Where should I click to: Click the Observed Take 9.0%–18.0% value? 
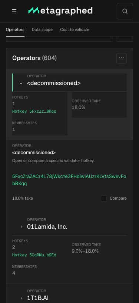tap(85, 251)
